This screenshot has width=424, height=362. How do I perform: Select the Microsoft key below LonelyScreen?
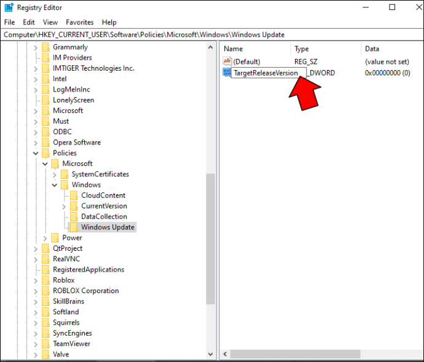(x=68, y=111)
